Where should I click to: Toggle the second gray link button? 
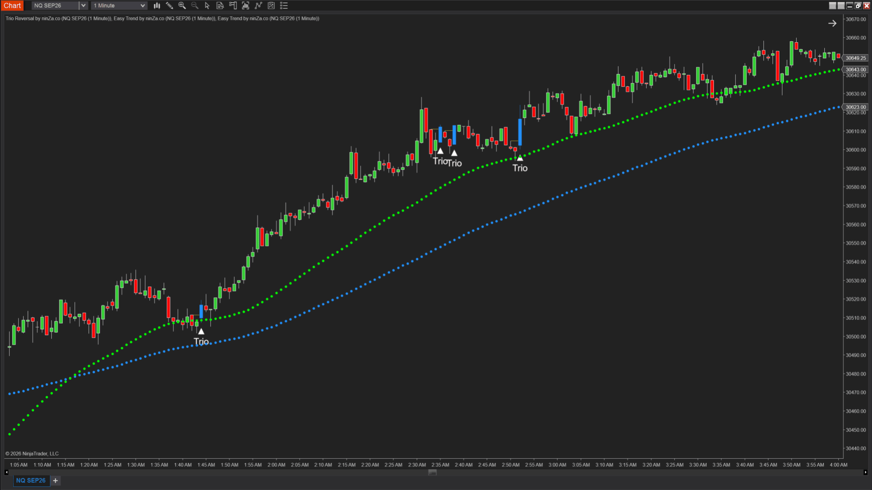(x=841, y=5)
